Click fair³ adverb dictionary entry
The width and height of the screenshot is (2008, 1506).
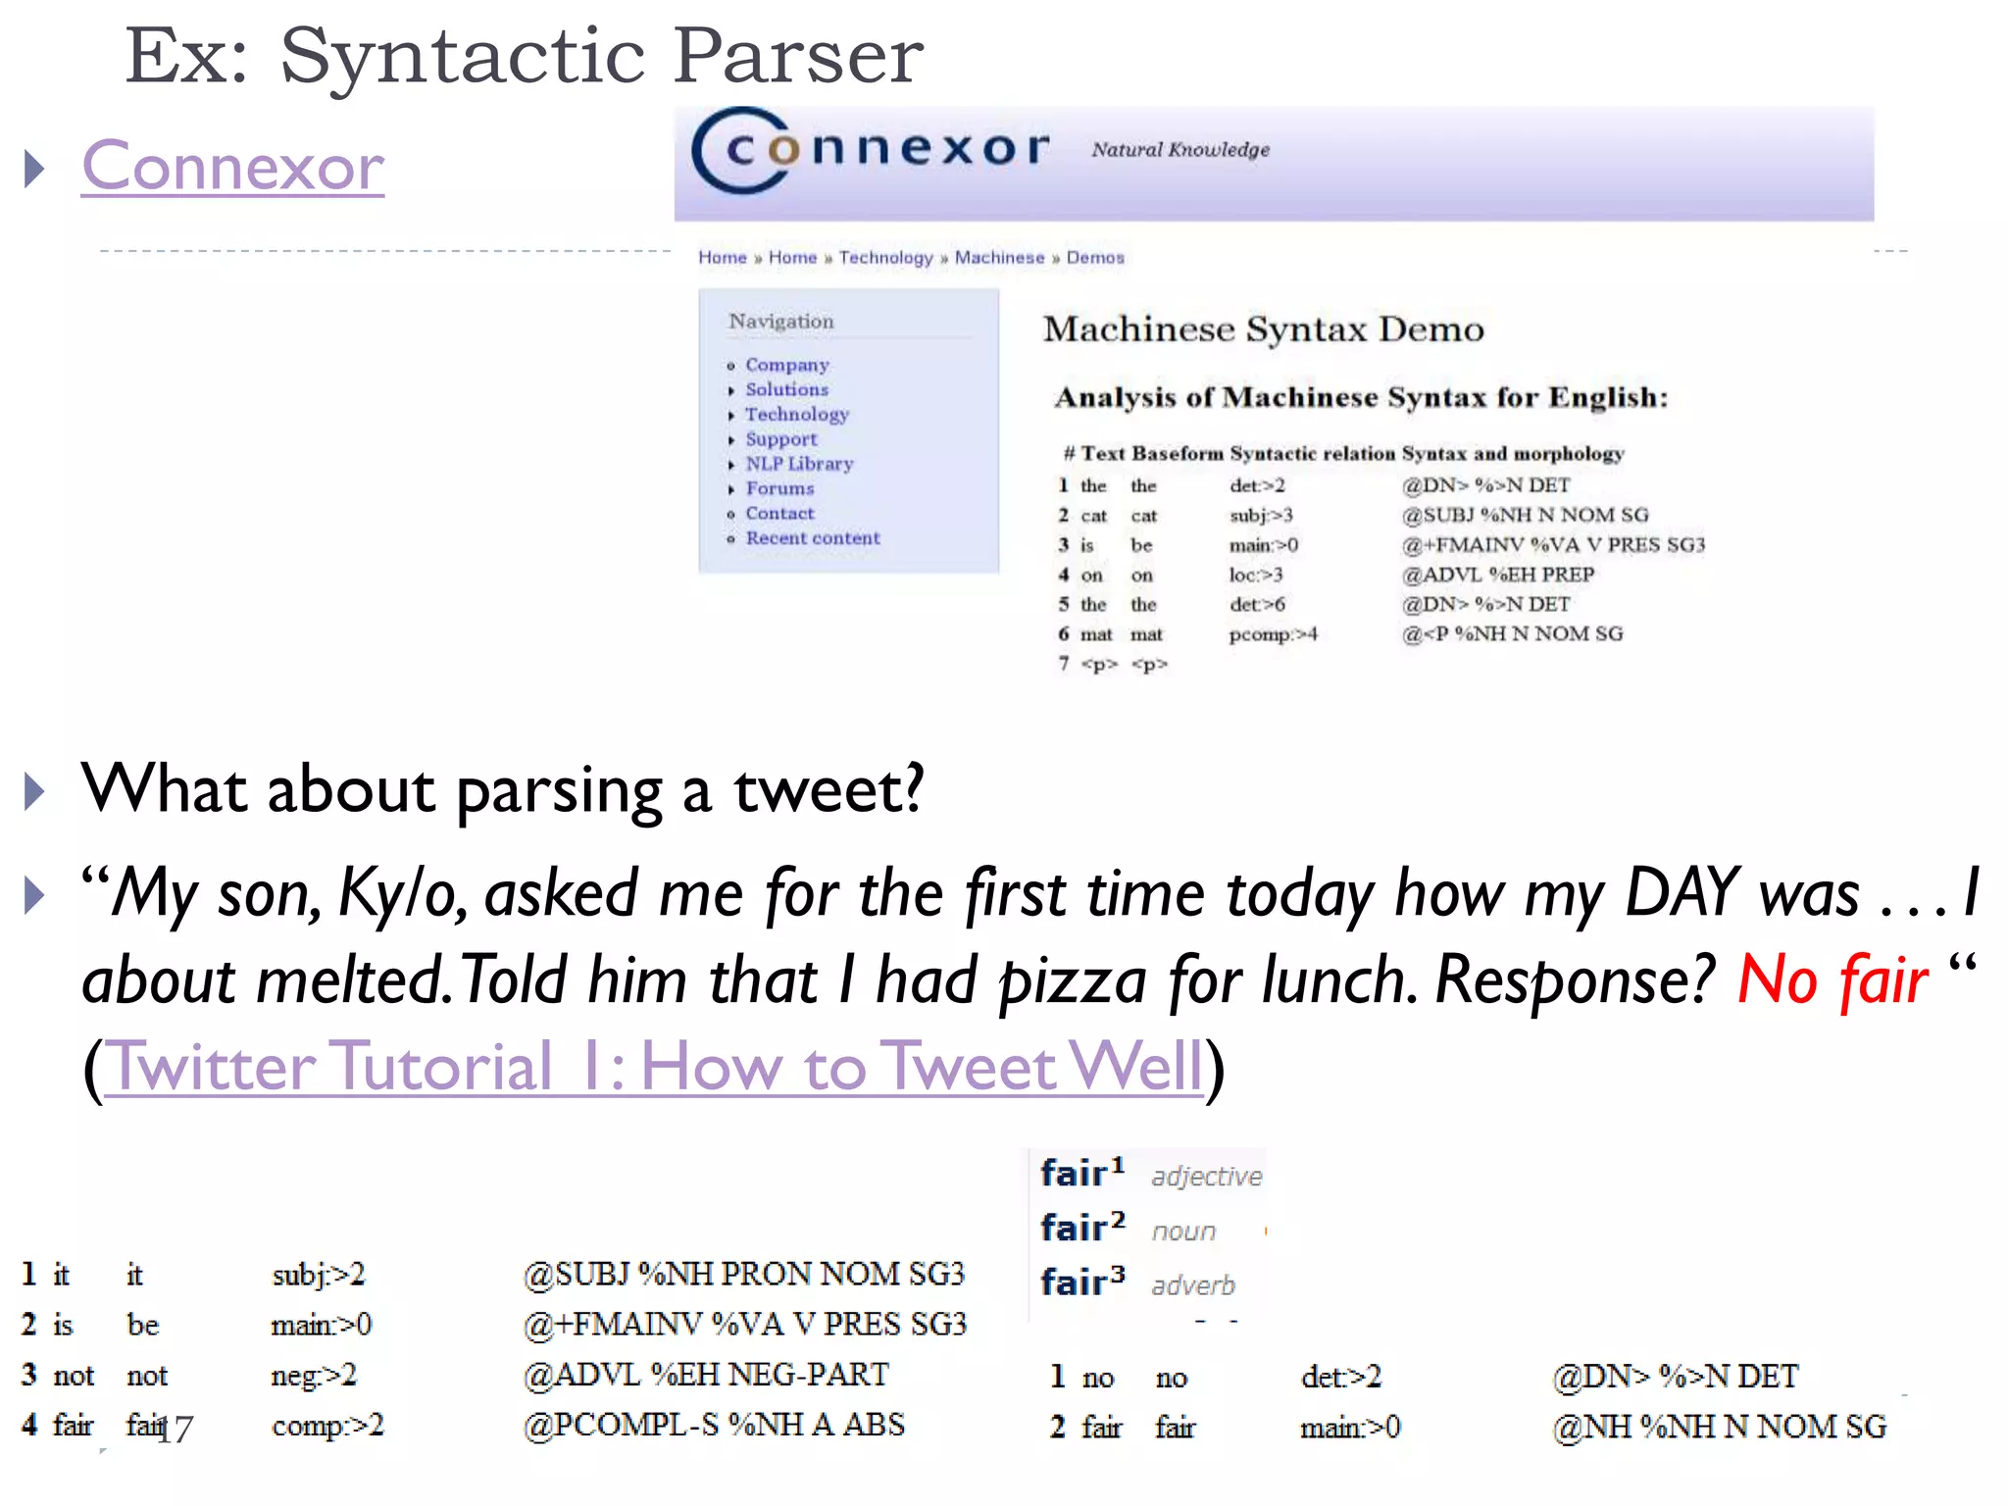(x=1138, y=1282)
